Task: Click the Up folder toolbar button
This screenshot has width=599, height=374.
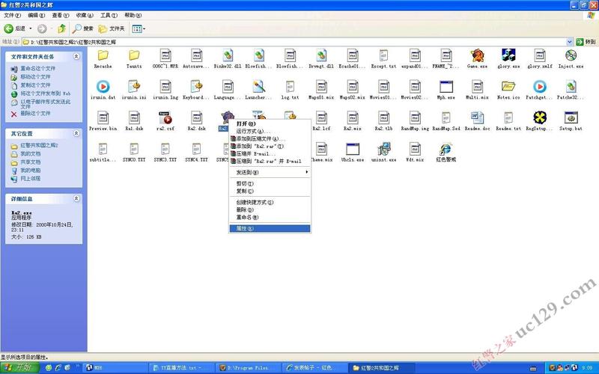Action: (62, 28)
